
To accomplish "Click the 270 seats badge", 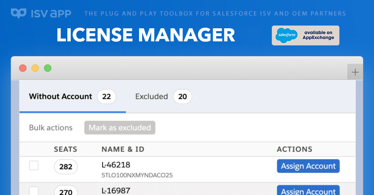I will [66, 191].
